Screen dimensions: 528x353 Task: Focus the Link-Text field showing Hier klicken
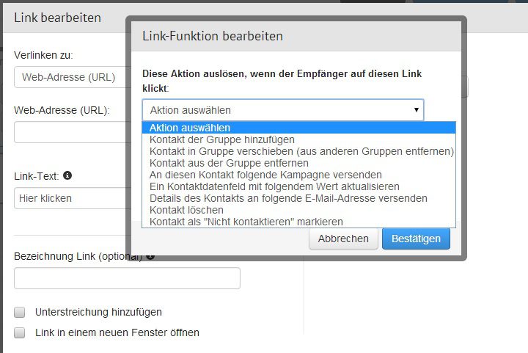click(70, 198)
